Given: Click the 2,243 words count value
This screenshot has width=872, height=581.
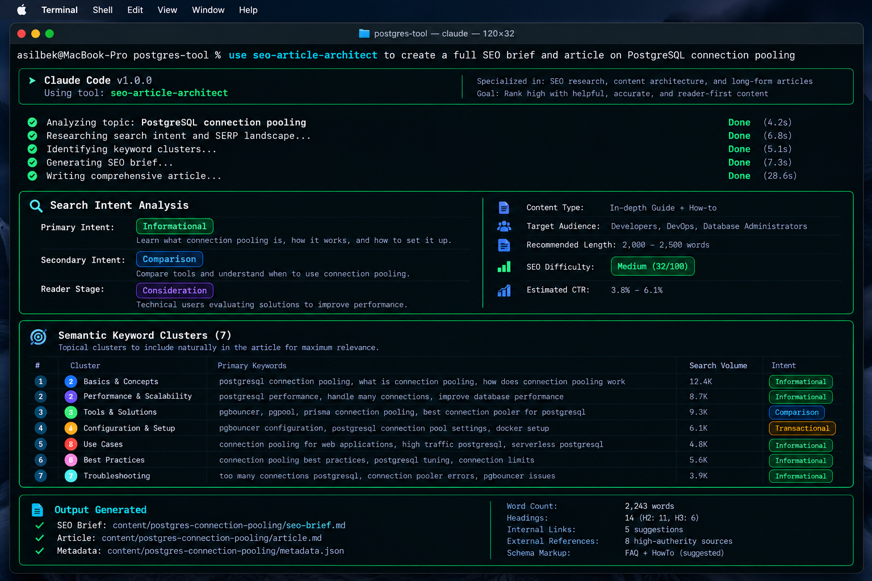Looking at the screenshot, I should pyautogui.click(x=649, y=506).
